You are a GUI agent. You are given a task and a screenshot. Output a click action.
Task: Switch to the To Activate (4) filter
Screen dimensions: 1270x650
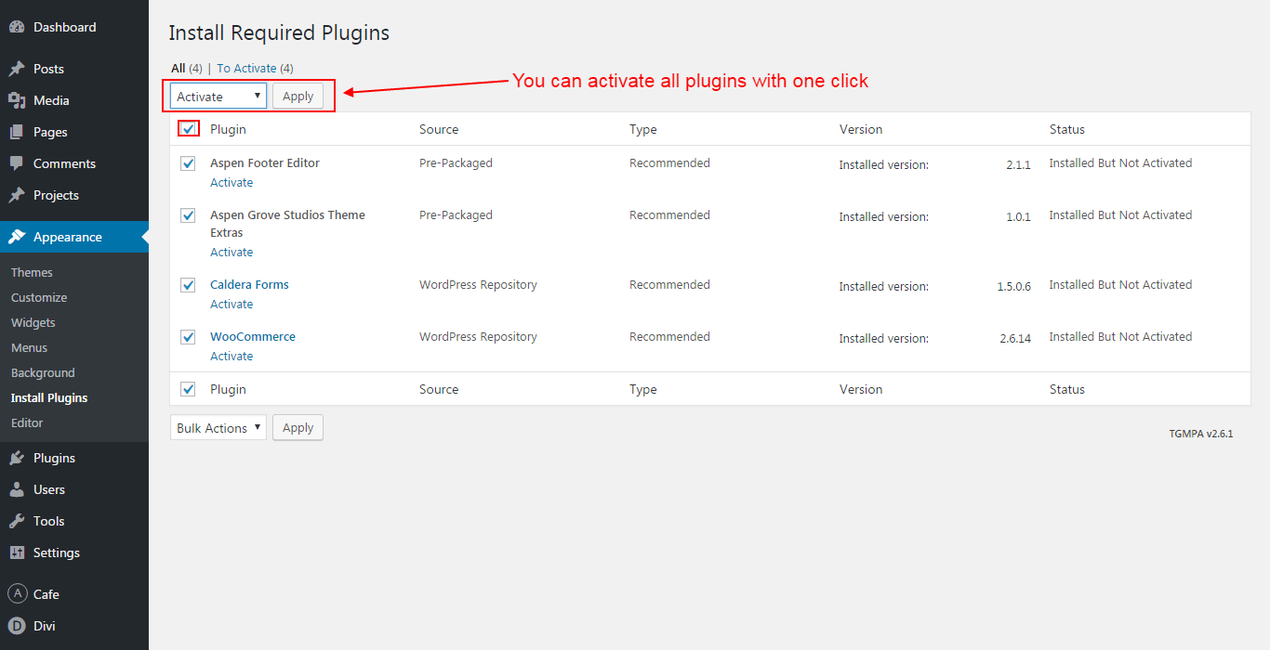255,69
